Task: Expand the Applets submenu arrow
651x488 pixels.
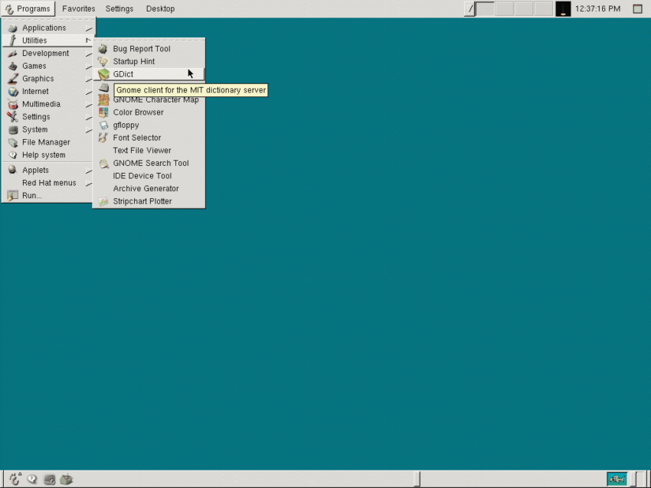Action: [x=89, y=171]
